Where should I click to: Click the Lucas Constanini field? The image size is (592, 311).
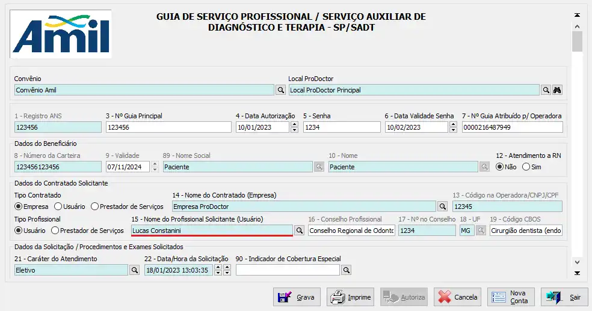212,231
